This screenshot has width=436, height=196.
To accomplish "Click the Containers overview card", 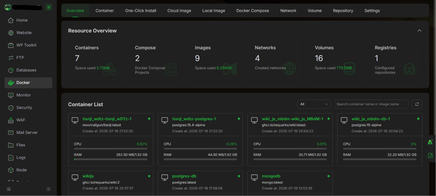I will click(95, 60).
